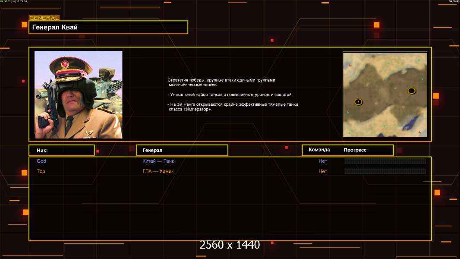Click the GENERAL label tag
Screen dimensions: 460x259
click(44, 18)
